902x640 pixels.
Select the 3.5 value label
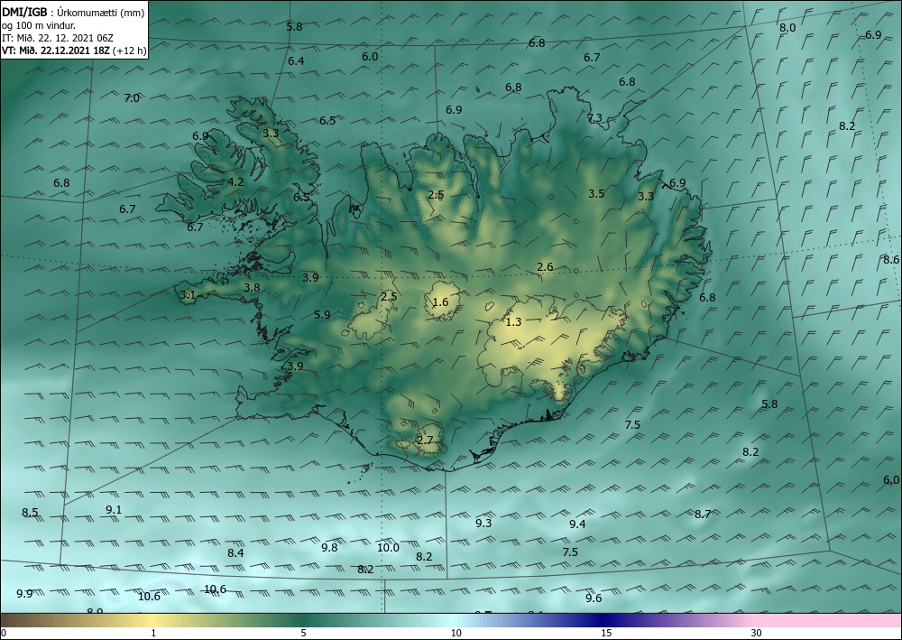point(596,193)
